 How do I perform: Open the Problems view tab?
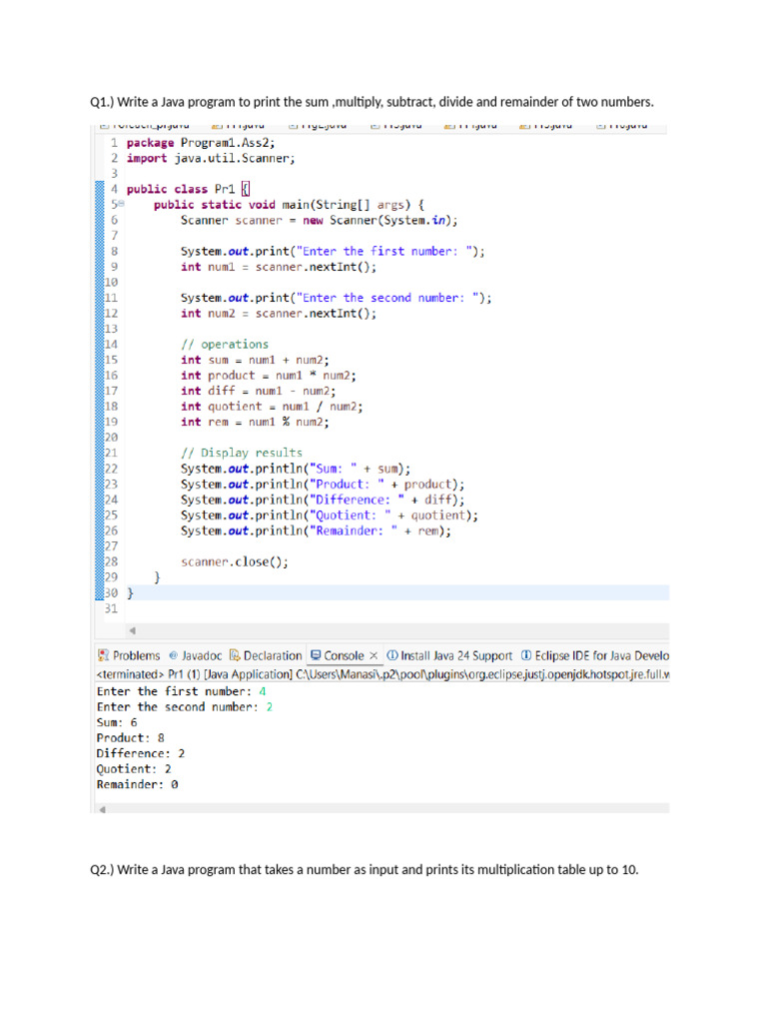coord(130,655)
